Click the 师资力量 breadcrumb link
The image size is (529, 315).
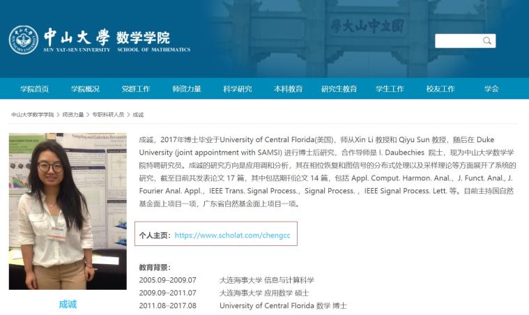tap(73, 114)
